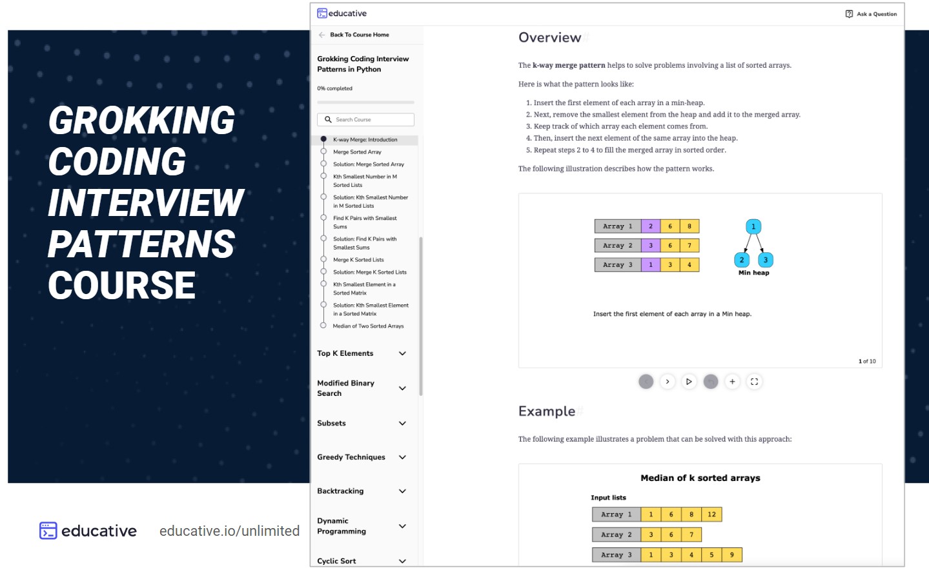Screen dimensions: 929x570
Task: Expand the Modified Binary Search chevron
Action: click(402, 388)
